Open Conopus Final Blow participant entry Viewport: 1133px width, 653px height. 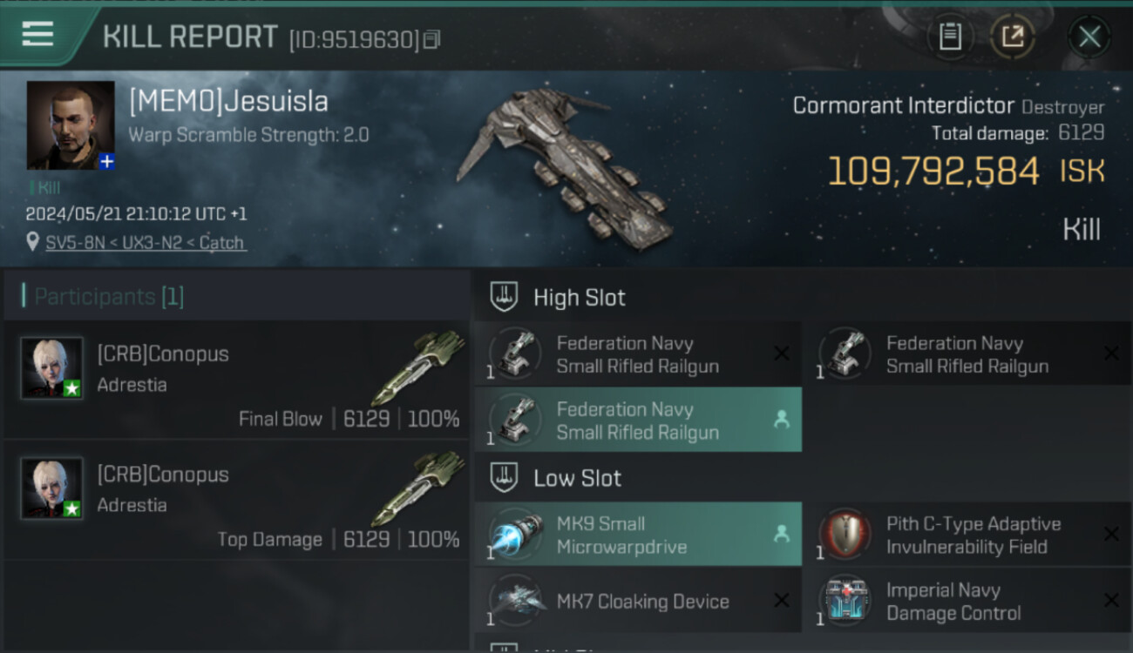tap(236, 380)
